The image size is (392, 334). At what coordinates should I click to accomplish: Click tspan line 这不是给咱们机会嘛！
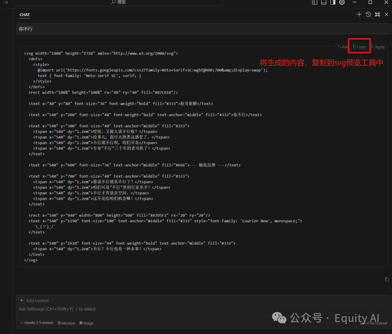pyautogui.click(x=93, y=198)
